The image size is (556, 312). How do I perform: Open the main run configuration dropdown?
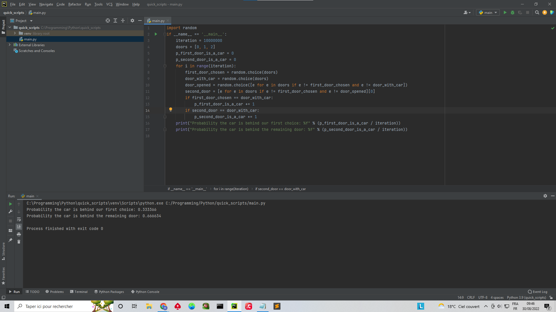pos(488,12)
